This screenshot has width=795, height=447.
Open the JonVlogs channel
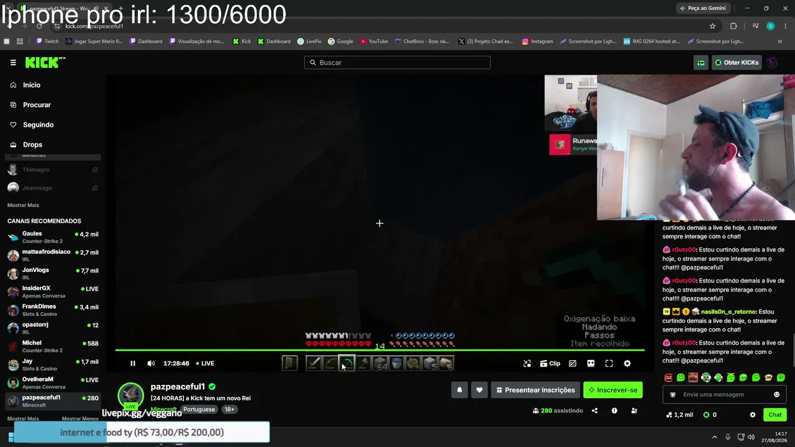click(53, 273)
